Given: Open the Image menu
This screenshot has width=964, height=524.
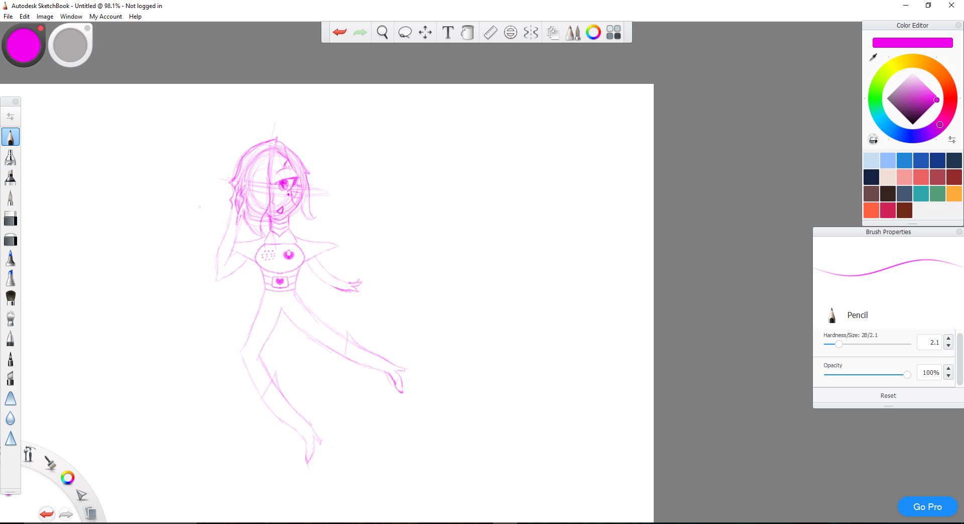Looking at the screenshot, I should point(45,17).
